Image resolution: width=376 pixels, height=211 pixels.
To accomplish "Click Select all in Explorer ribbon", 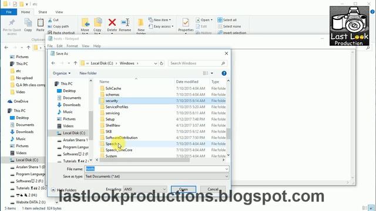I will point(227,20).
